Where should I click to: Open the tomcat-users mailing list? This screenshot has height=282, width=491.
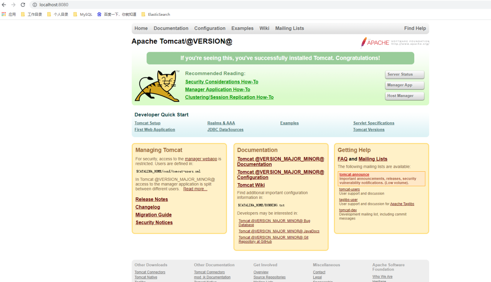349,189
